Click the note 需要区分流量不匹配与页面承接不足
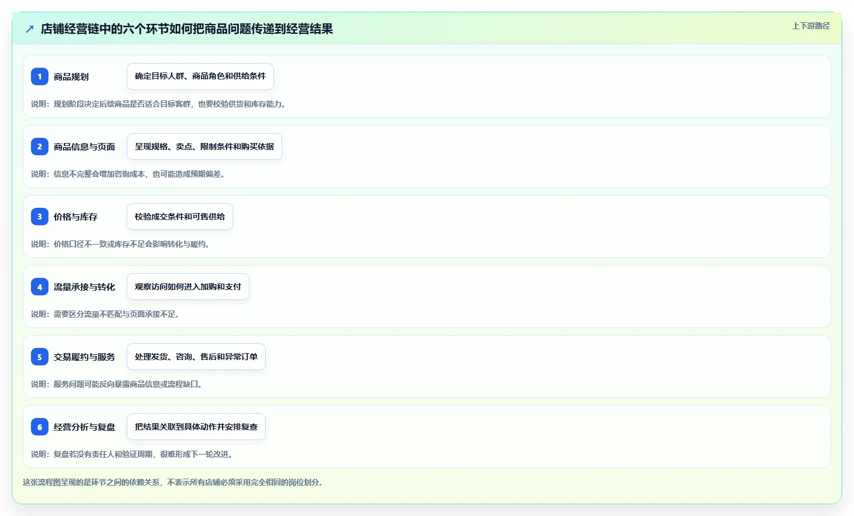Screen dimensions: 854x516 tap(105, 314)
